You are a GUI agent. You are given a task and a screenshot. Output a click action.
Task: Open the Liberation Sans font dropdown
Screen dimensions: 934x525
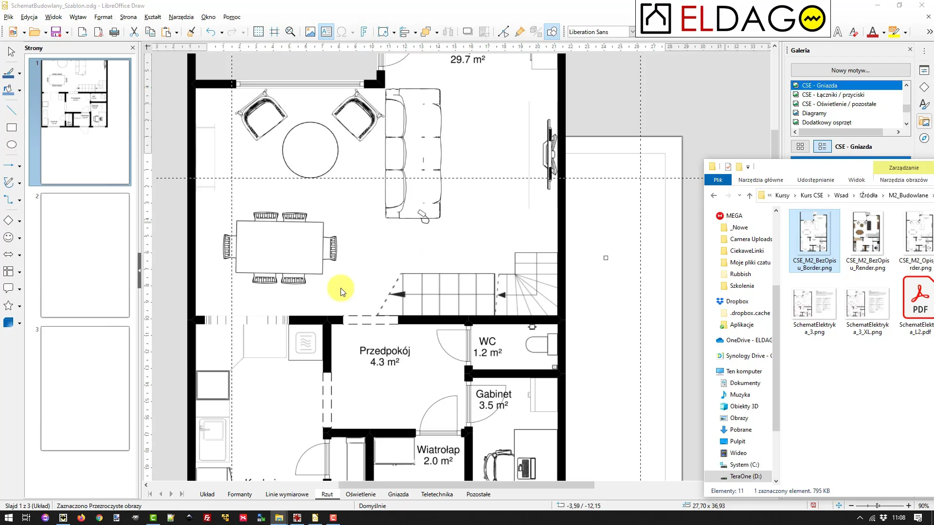(x=632, y=32)
